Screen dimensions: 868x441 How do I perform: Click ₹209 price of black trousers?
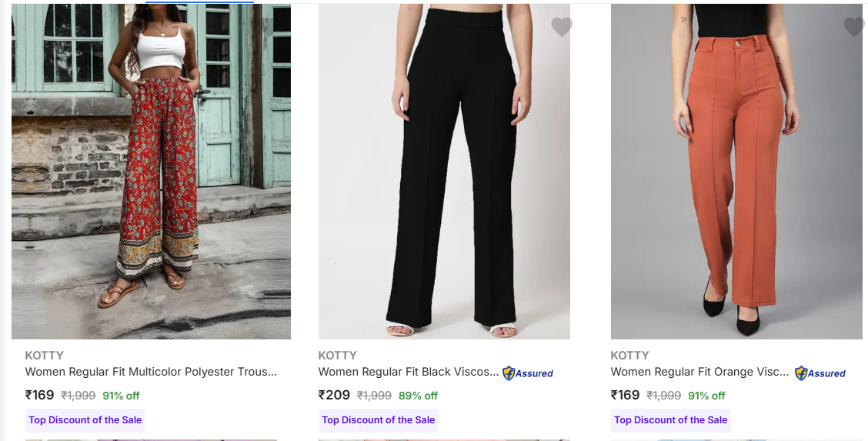click(x=334, y=395)
